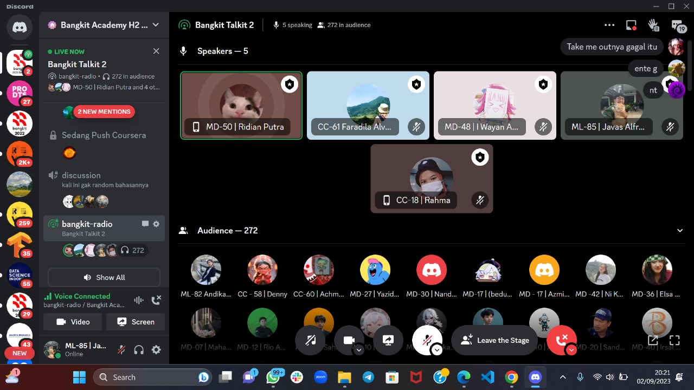Open more options three-dot menu
The height and width of the screenshot is (390, 694).
[609, 25]
